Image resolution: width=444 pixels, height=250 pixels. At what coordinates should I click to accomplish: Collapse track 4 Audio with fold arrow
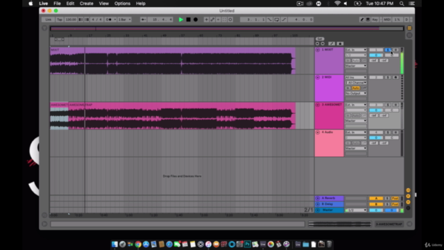click(318, 132)
